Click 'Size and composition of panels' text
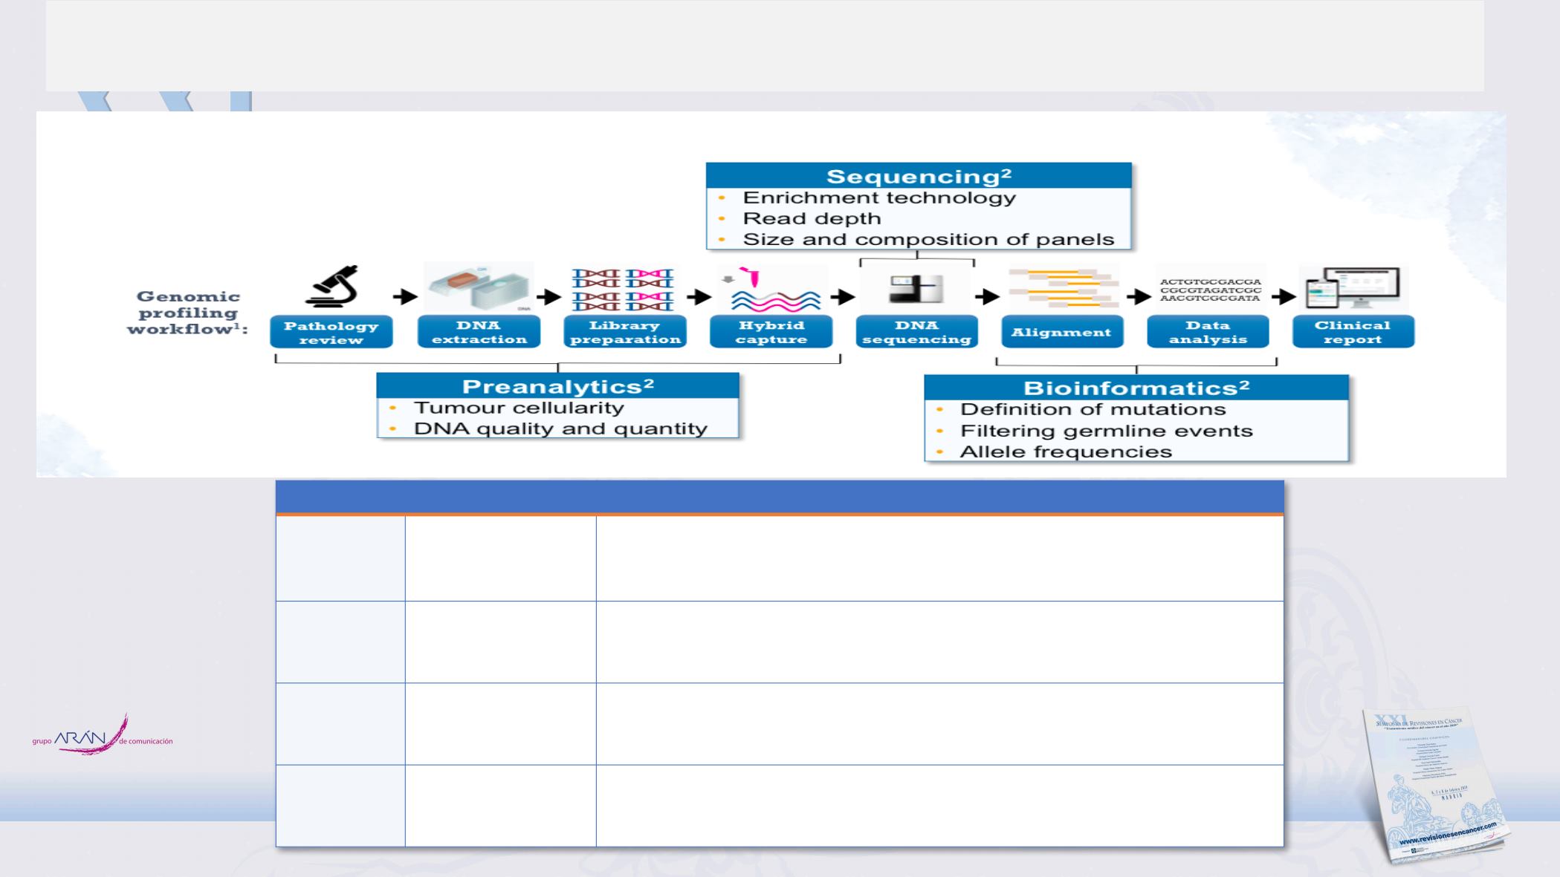Viewport: 1560px width, 877px height. 928,239
